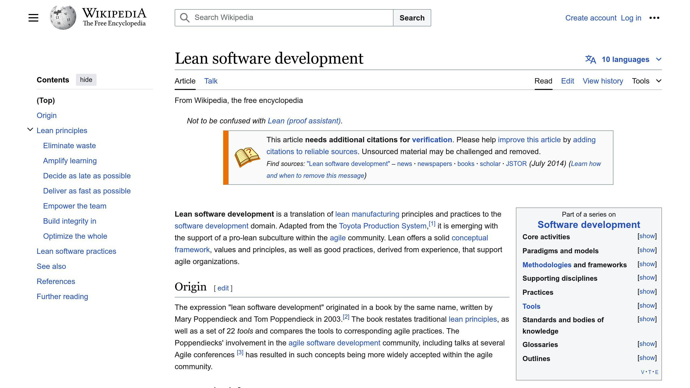Viewport: 690px width, 388px height.
Task: Open the View history tab
Action: click(x=603, y=81)
